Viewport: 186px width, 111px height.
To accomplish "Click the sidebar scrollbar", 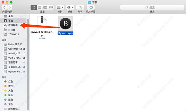I will [x=28, y=64].
